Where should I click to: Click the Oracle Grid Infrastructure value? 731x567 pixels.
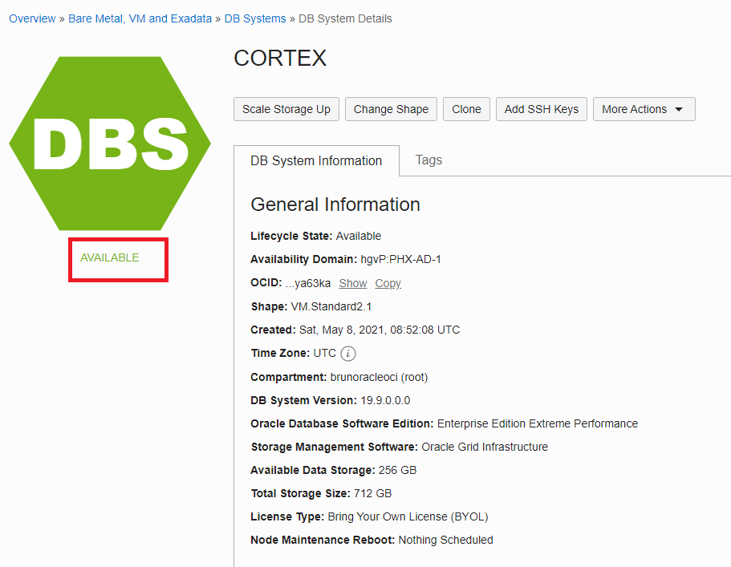pos(485,447)
